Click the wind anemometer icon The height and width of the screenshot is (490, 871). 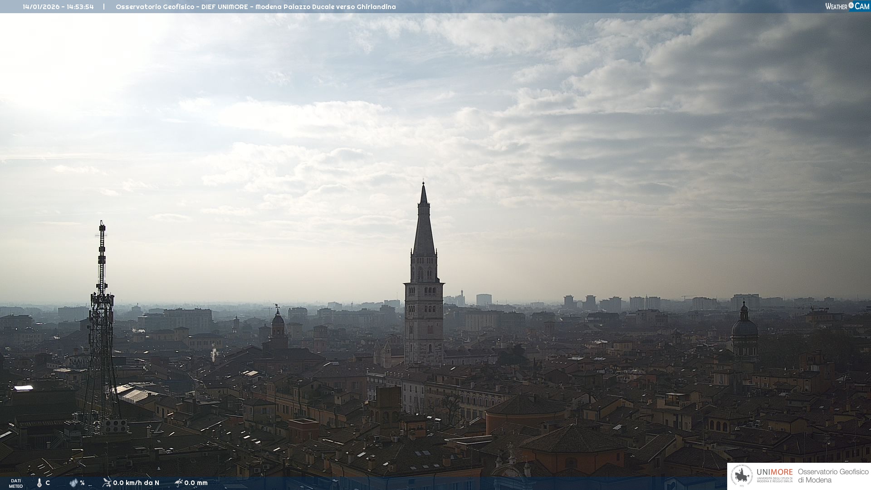click(x=107, y=482)
